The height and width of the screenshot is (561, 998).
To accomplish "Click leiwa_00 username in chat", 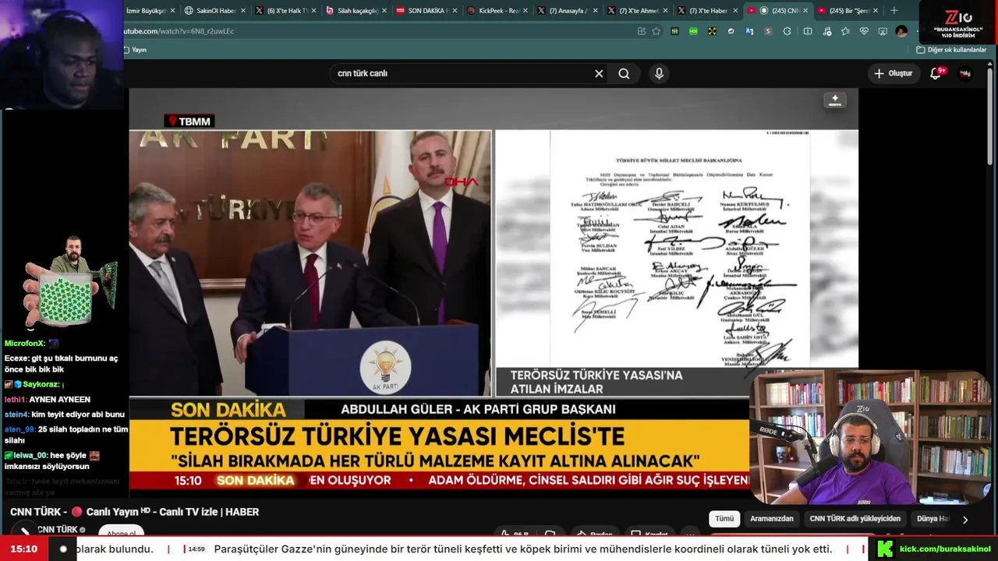I will coord(30,455).
